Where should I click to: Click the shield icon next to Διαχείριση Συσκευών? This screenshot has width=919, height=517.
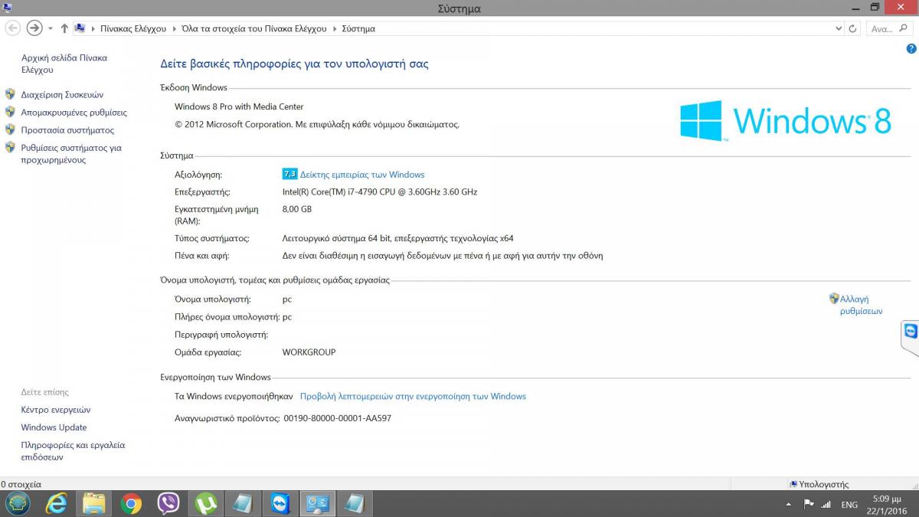click(10, 94)
